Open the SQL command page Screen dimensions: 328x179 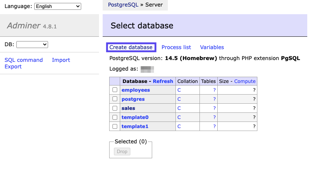24,60
